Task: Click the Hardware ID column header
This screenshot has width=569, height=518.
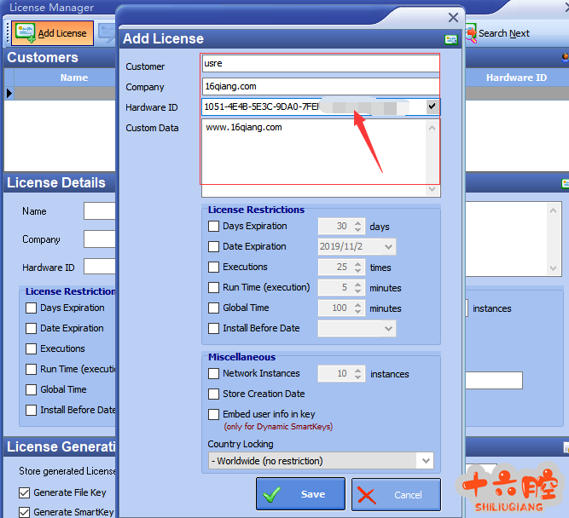Action: (x=516, y=78)
